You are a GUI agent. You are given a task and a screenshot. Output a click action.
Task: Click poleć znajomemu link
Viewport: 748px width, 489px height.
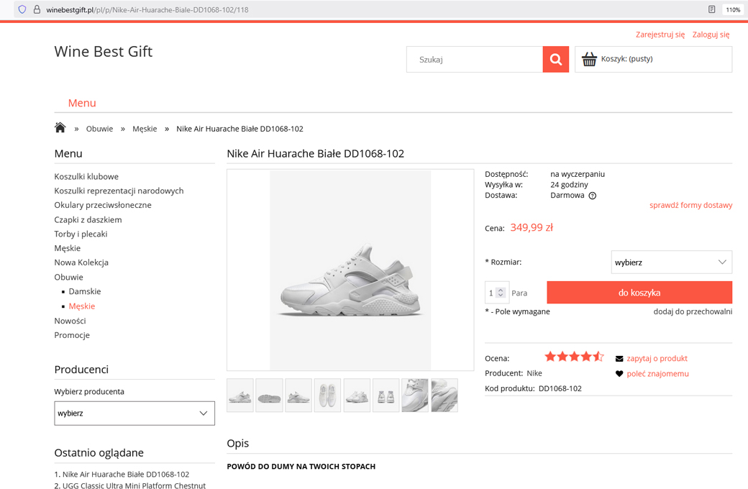pyautogui.click(x=657, y=373)
